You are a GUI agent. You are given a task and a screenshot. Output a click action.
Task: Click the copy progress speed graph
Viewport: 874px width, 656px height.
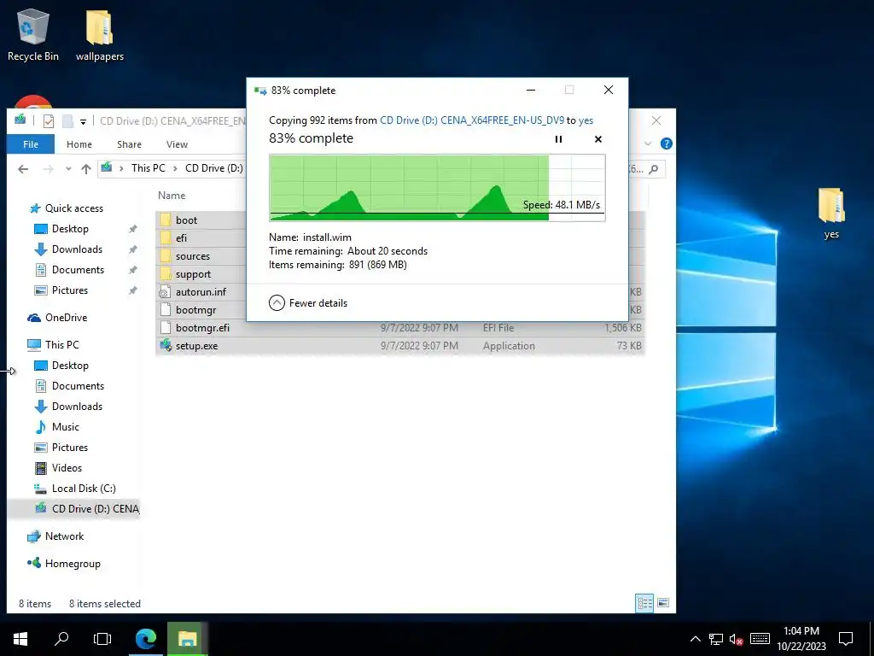[x=437, y=188]
